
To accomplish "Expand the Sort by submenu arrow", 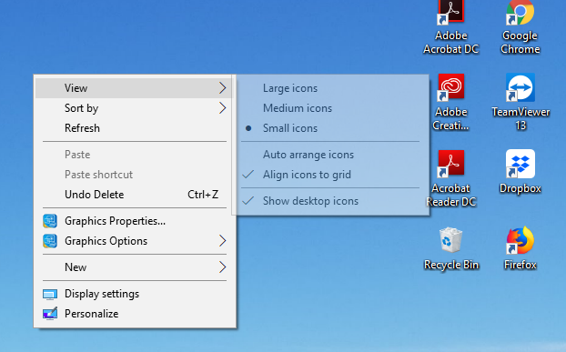I will click(x=223, y=108).
